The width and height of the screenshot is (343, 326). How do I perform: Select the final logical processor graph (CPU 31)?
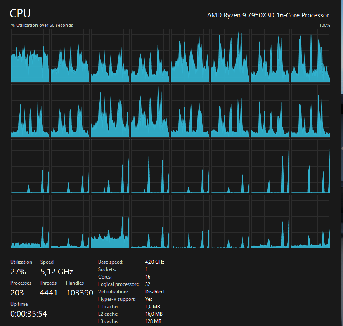pyautogui.click(x=311, y=222)
